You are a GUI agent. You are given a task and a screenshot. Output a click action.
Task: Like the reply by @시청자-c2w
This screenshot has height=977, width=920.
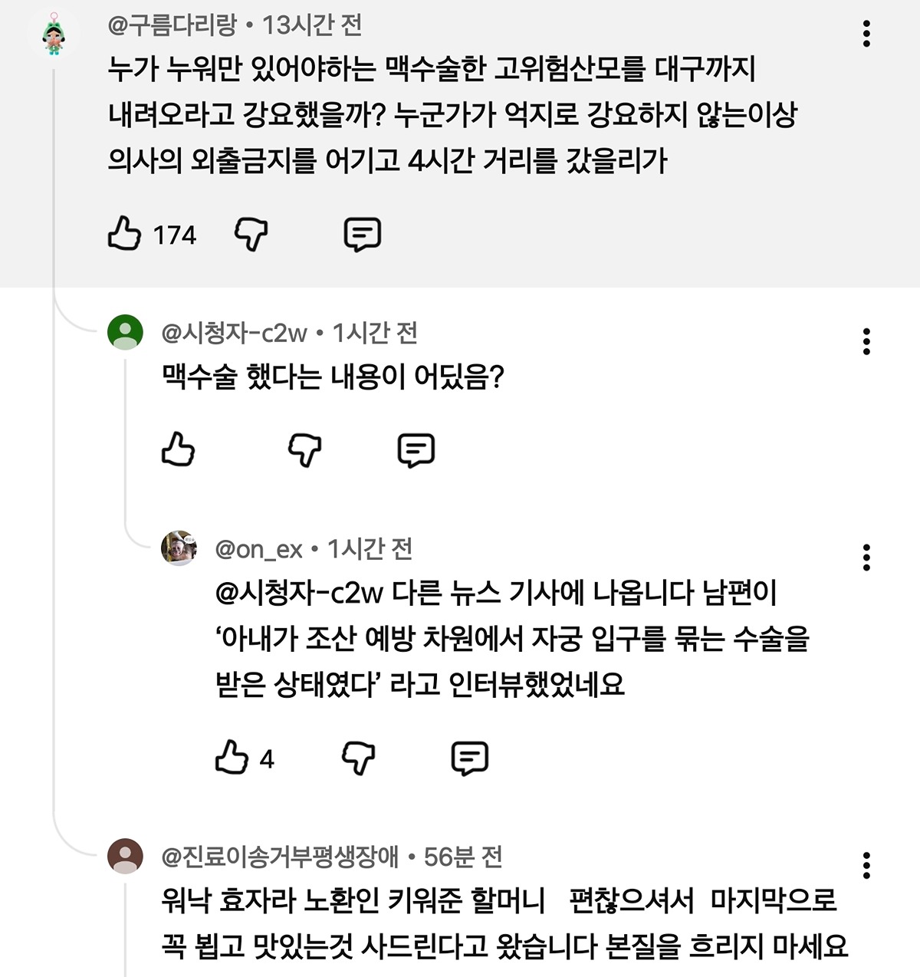[x=179, y=449]
